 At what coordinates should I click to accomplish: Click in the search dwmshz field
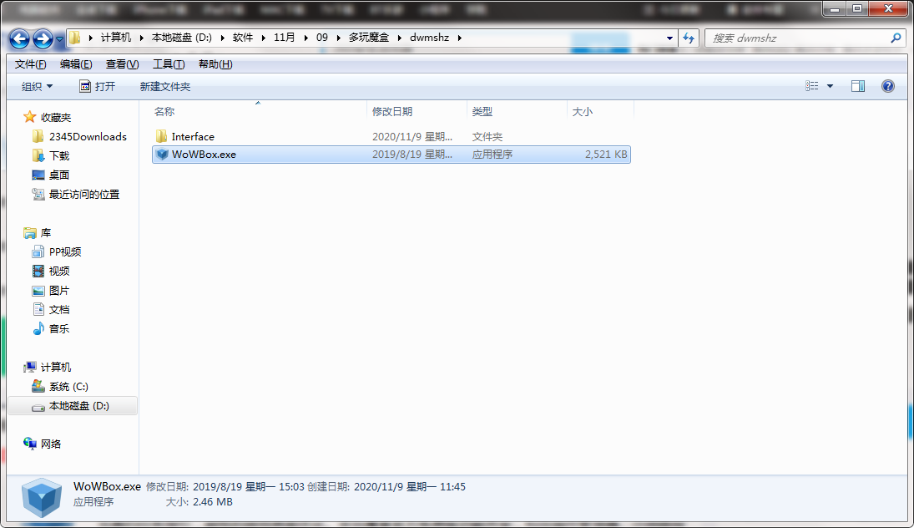[797, 38]
